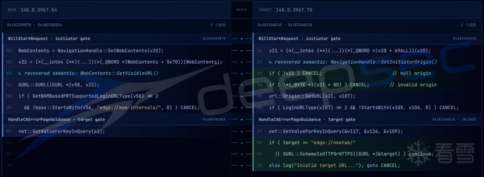Select base line 06 with edge://mam-internals/ string

coord(116,108)
